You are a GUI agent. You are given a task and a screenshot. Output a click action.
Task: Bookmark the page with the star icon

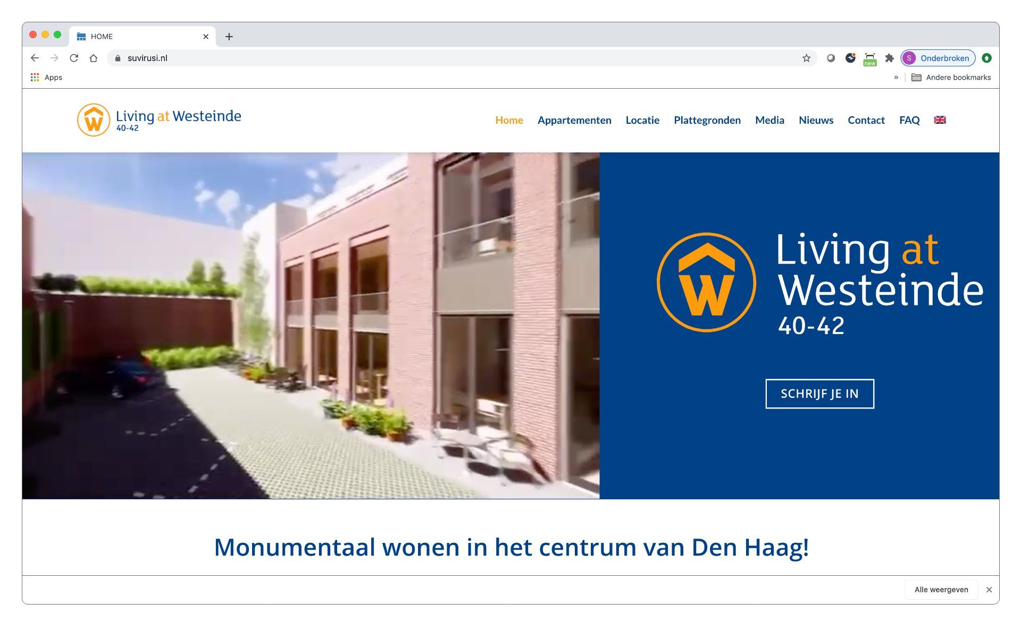pos(806,58)
